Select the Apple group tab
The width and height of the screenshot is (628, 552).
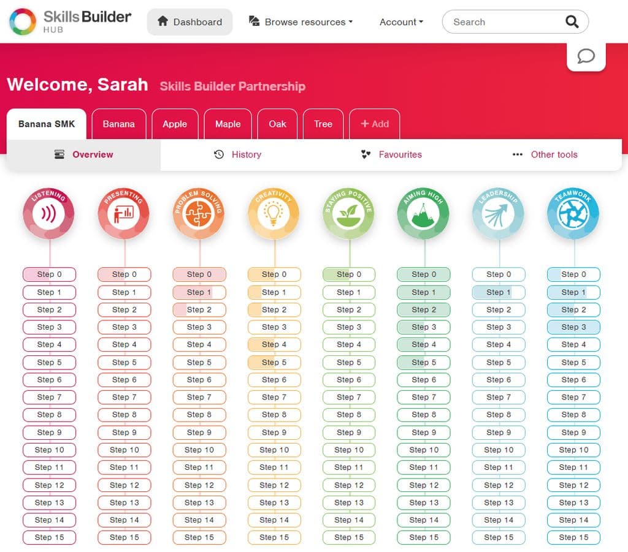tap(175, 124)
